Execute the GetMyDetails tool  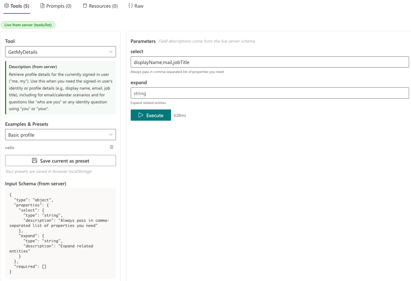tap(151, 115)
